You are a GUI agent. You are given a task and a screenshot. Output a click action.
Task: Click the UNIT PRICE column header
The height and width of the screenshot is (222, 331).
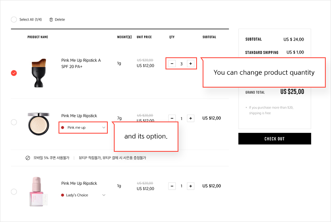tap(144, 37)
